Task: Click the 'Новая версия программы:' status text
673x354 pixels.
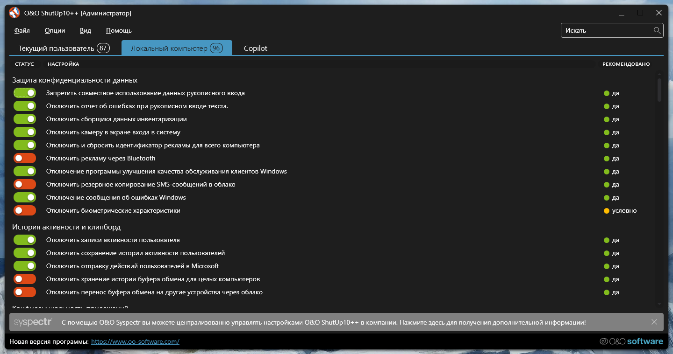Action: [x=49, y=341]
